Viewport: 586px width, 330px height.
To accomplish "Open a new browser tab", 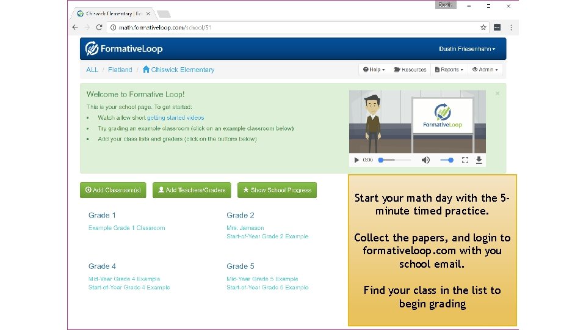I will click(164, 14).
